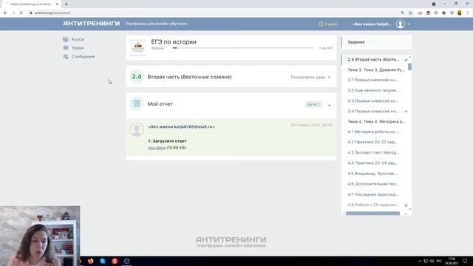The width and height of the screenshot is (473, 266).
Task: Open Firefox from the taskbar
Action: 90,261
